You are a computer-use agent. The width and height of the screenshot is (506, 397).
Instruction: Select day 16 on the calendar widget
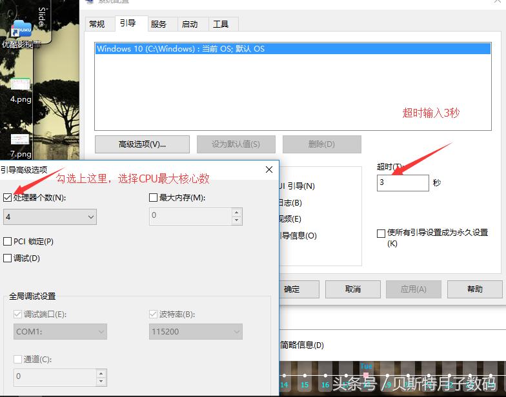point(325,384)
